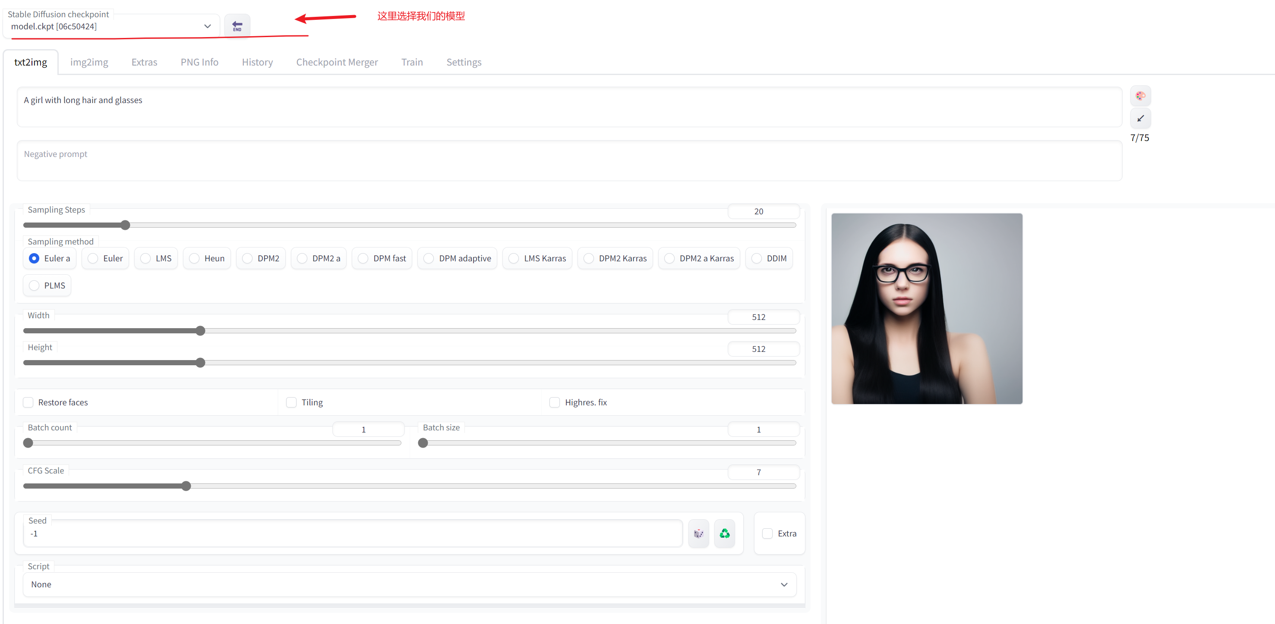Select the DDIM sampling method

point(756,259)
